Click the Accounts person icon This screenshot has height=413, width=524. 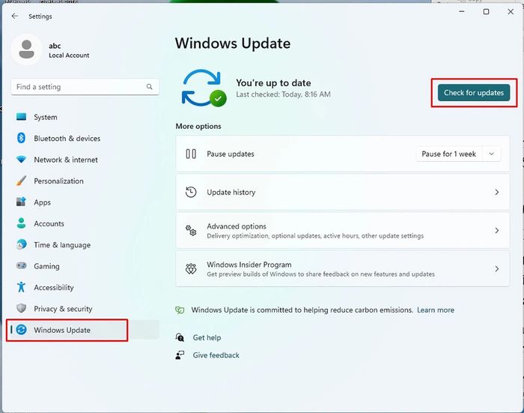click(x=22, y=223)
